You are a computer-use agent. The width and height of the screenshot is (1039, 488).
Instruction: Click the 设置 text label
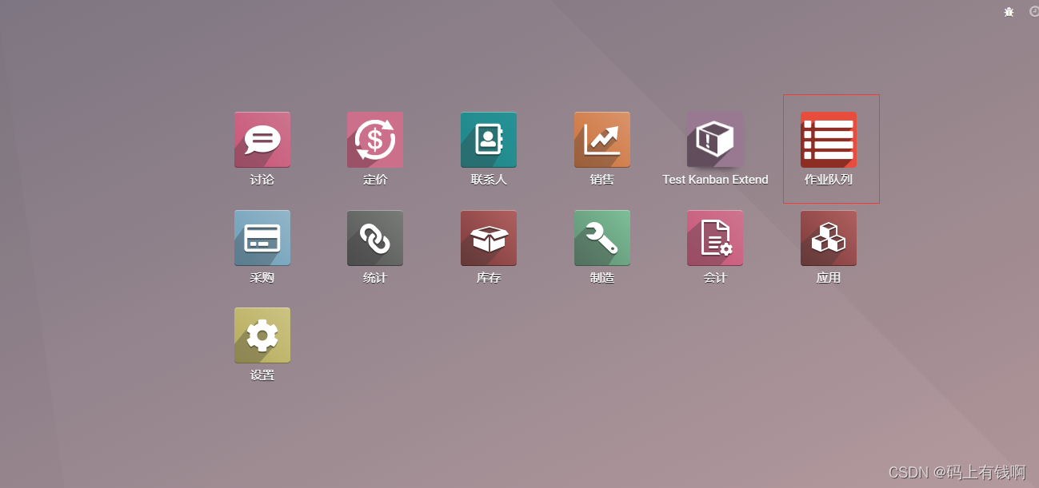pyautogui.click(x=262, y=375)
